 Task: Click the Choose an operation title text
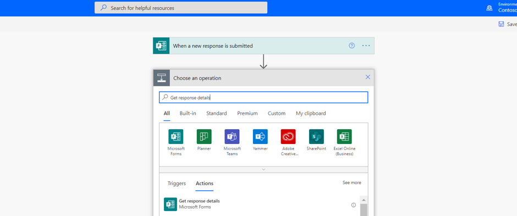click(197, 78)
